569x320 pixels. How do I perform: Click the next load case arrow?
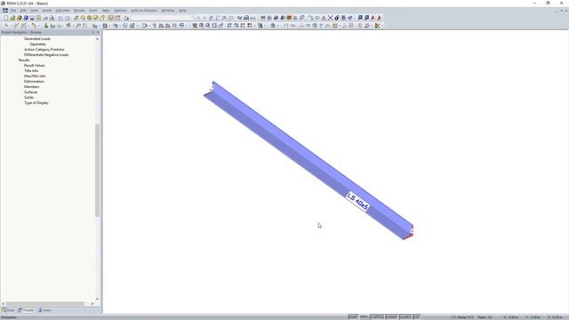point(204,18)
